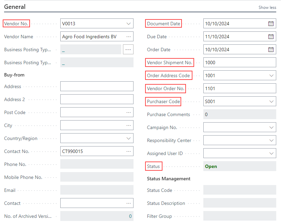Viewport: 281px width, 224px height.
Task: Open Post Code lookup ellipsis
Action: pyautogui.click(x=128, y=112)
